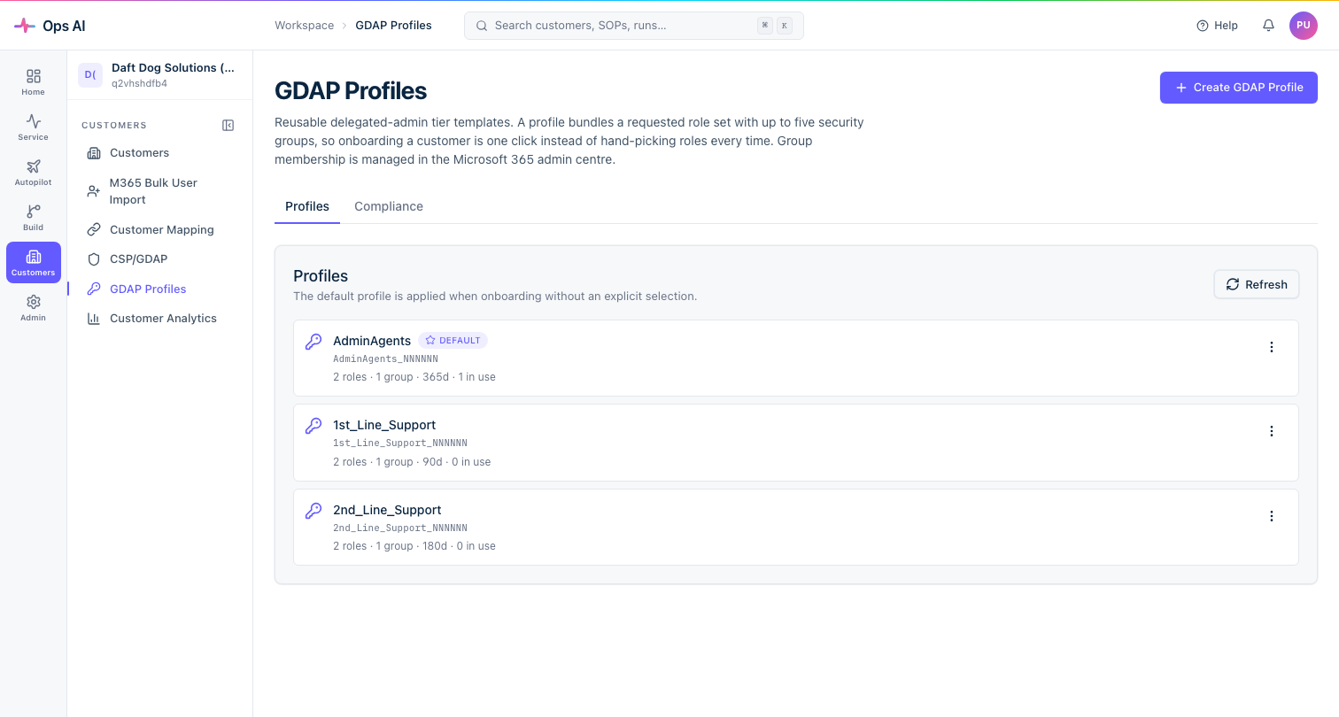Refresh the profiles list
Screen dimensions: 1339x717
1257,284
